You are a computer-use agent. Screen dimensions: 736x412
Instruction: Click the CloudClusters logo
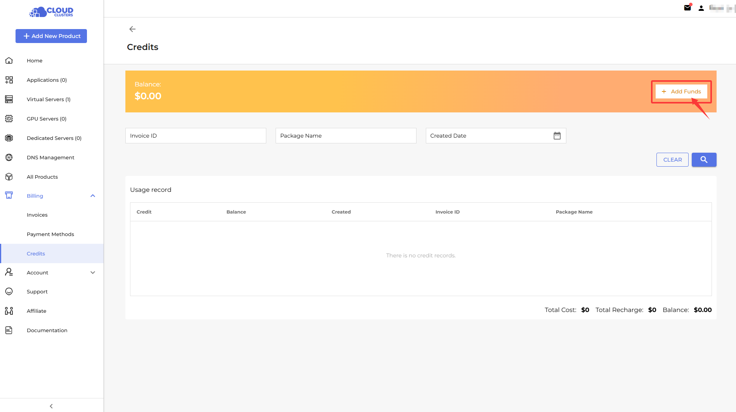pos(51,12)
